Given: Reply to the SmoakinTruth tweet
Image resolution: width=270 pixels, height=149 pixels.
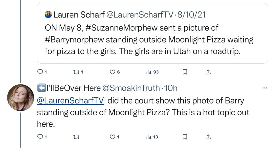Looking at the screenshot, I should [x=40, y=137].
